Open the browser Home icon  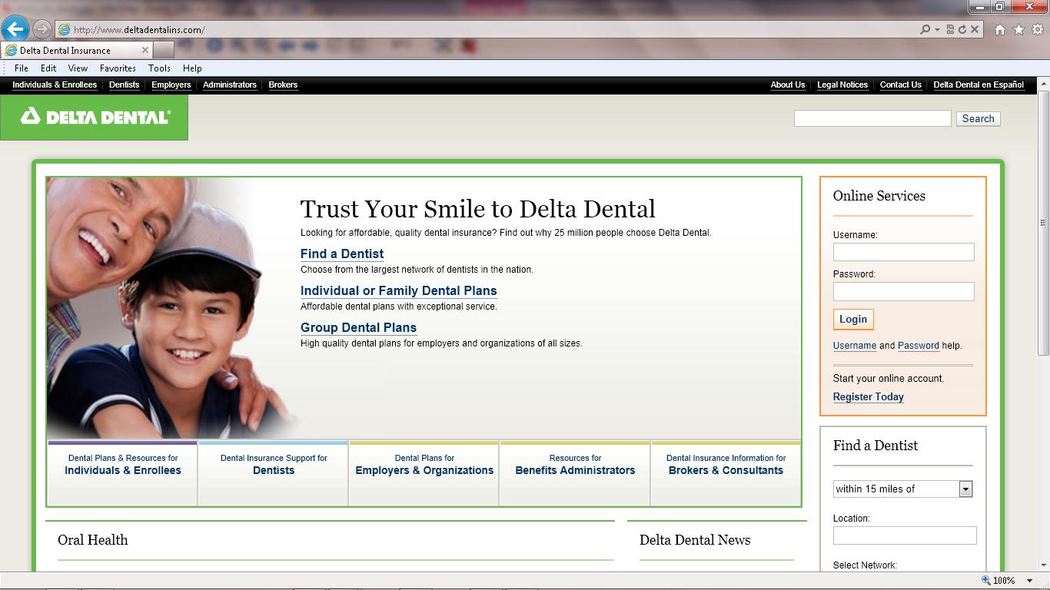(x=999, y=29)
